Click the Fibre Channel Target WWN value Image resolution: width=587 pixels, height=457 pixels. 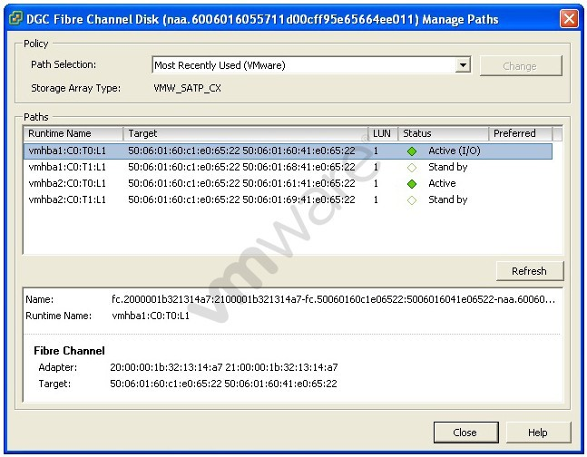pyautogui.click(x=223, y=384)
